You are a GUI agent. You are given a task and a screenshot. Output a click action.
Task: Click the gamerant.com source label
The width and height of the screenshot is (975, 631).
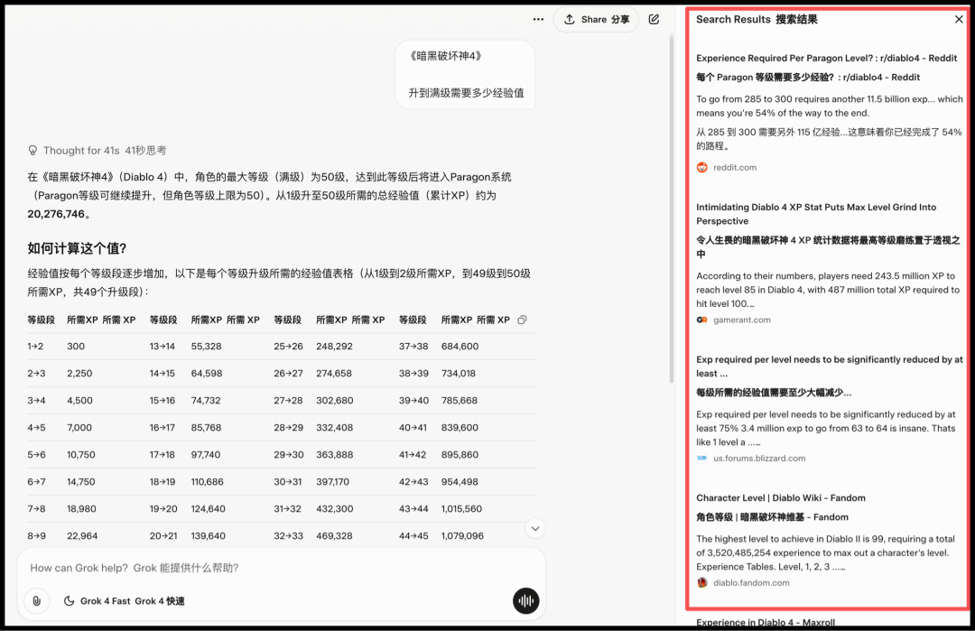click(742, 320)
